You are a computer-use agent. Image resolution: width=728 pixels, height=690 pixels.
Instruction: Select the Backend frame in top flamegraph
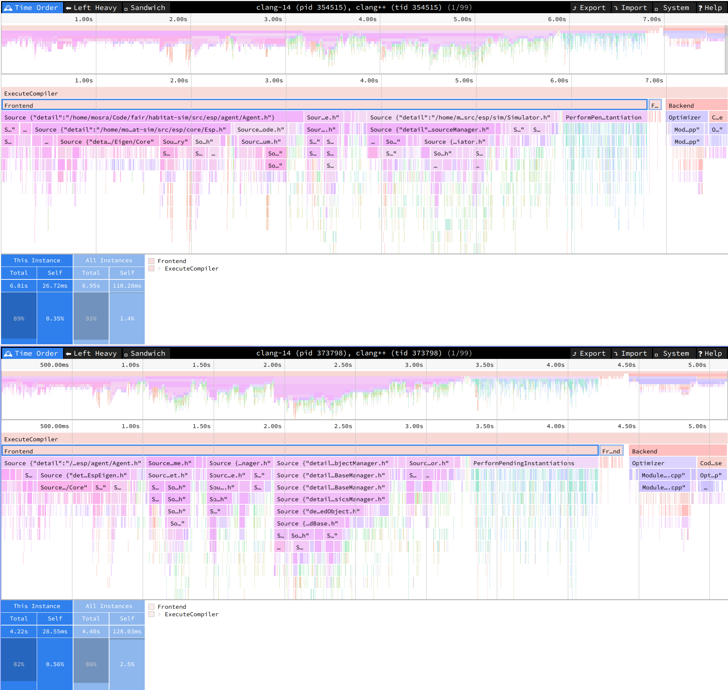click(696, 105)
